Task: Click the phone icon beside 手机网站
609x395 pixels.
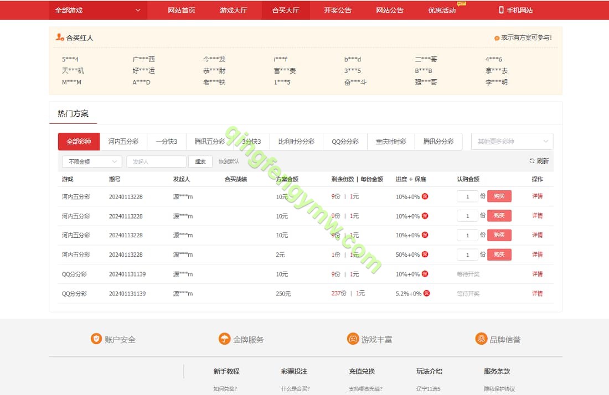Action: 501,10
